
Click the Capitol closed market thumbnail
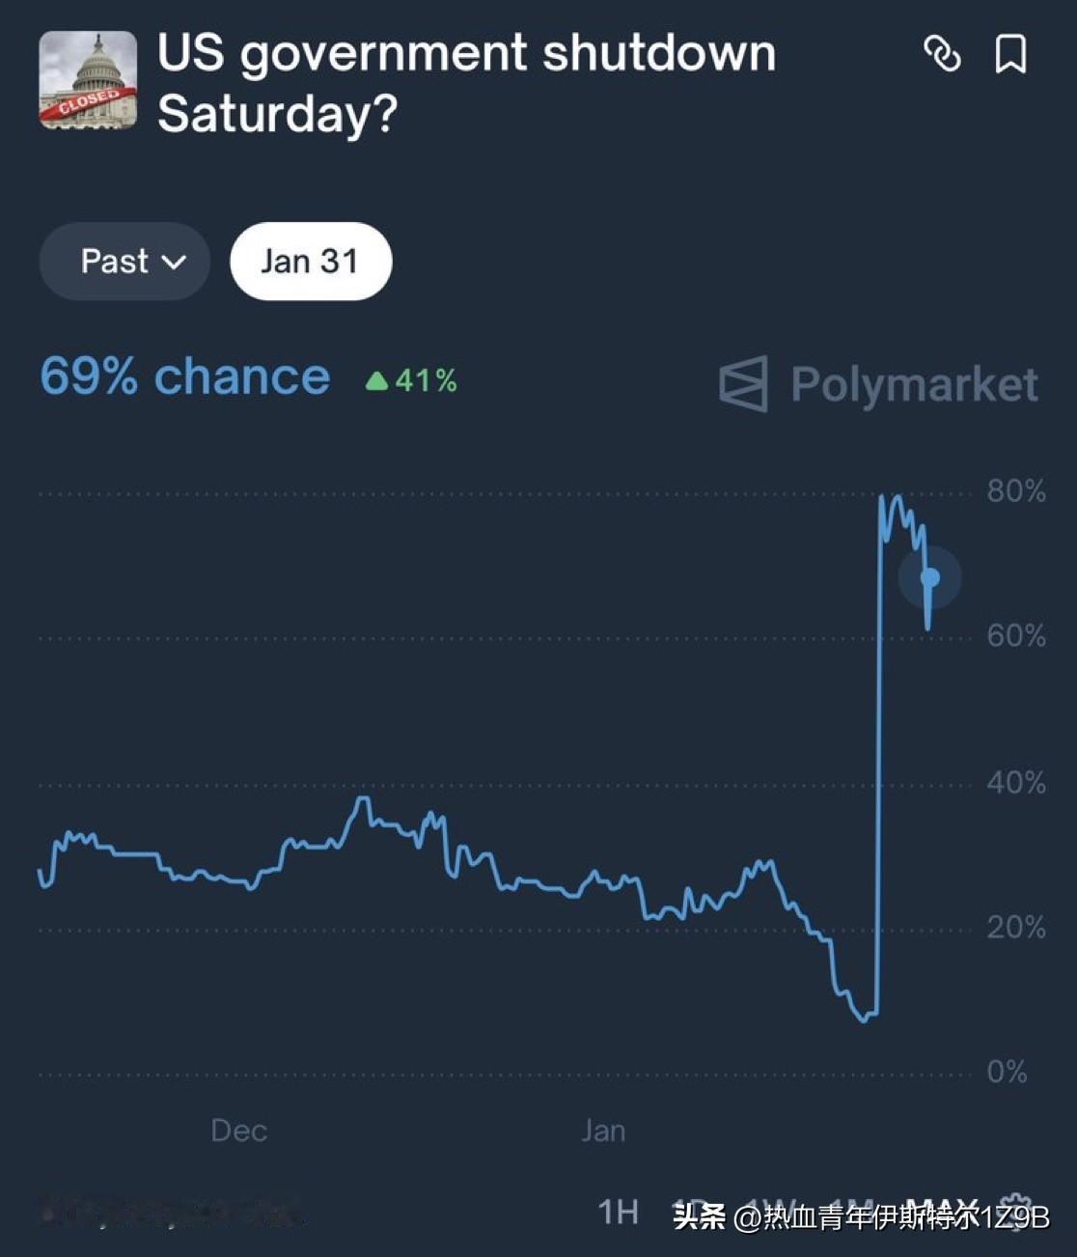[88, 80]
